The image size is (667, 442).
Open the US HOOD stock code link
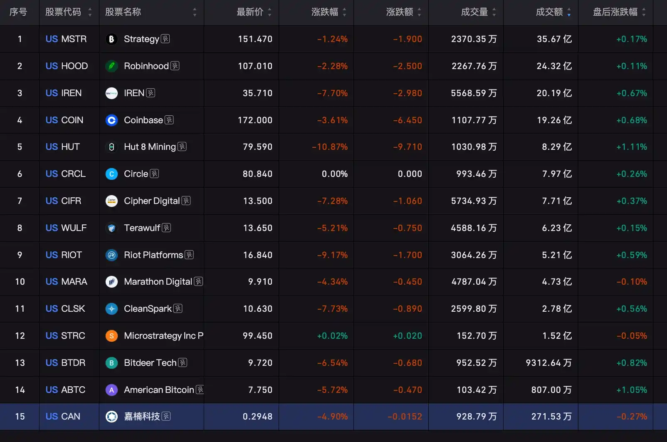67,66
